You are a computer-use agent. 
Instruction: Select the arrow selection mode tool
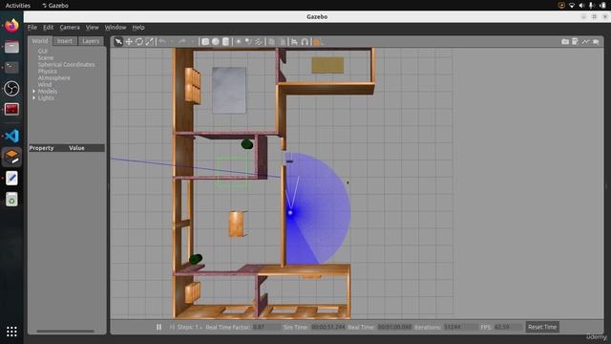coord(118,42)
